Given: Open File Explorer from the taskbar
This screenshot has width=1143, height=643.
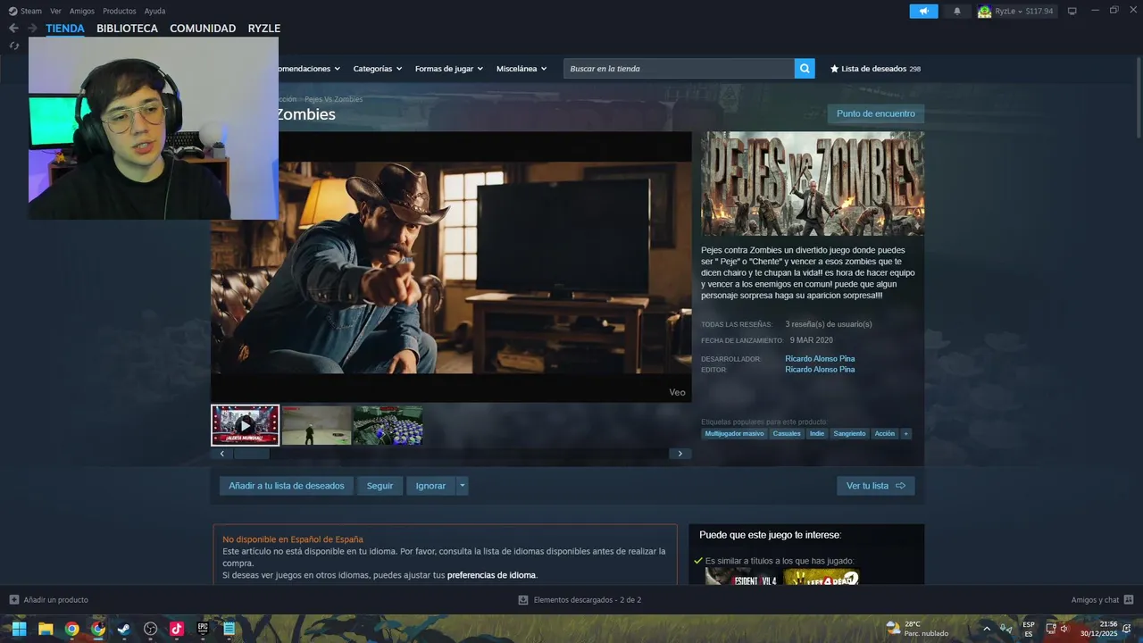Looking at the screenshot, I should tap(46, 629).
